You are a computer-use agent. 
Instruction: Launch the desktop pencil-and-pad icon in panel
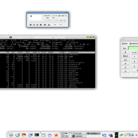(x=18, y=135)
